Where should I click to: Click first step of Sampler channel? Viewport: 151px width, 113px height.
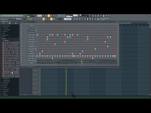(x=37, y=25)
